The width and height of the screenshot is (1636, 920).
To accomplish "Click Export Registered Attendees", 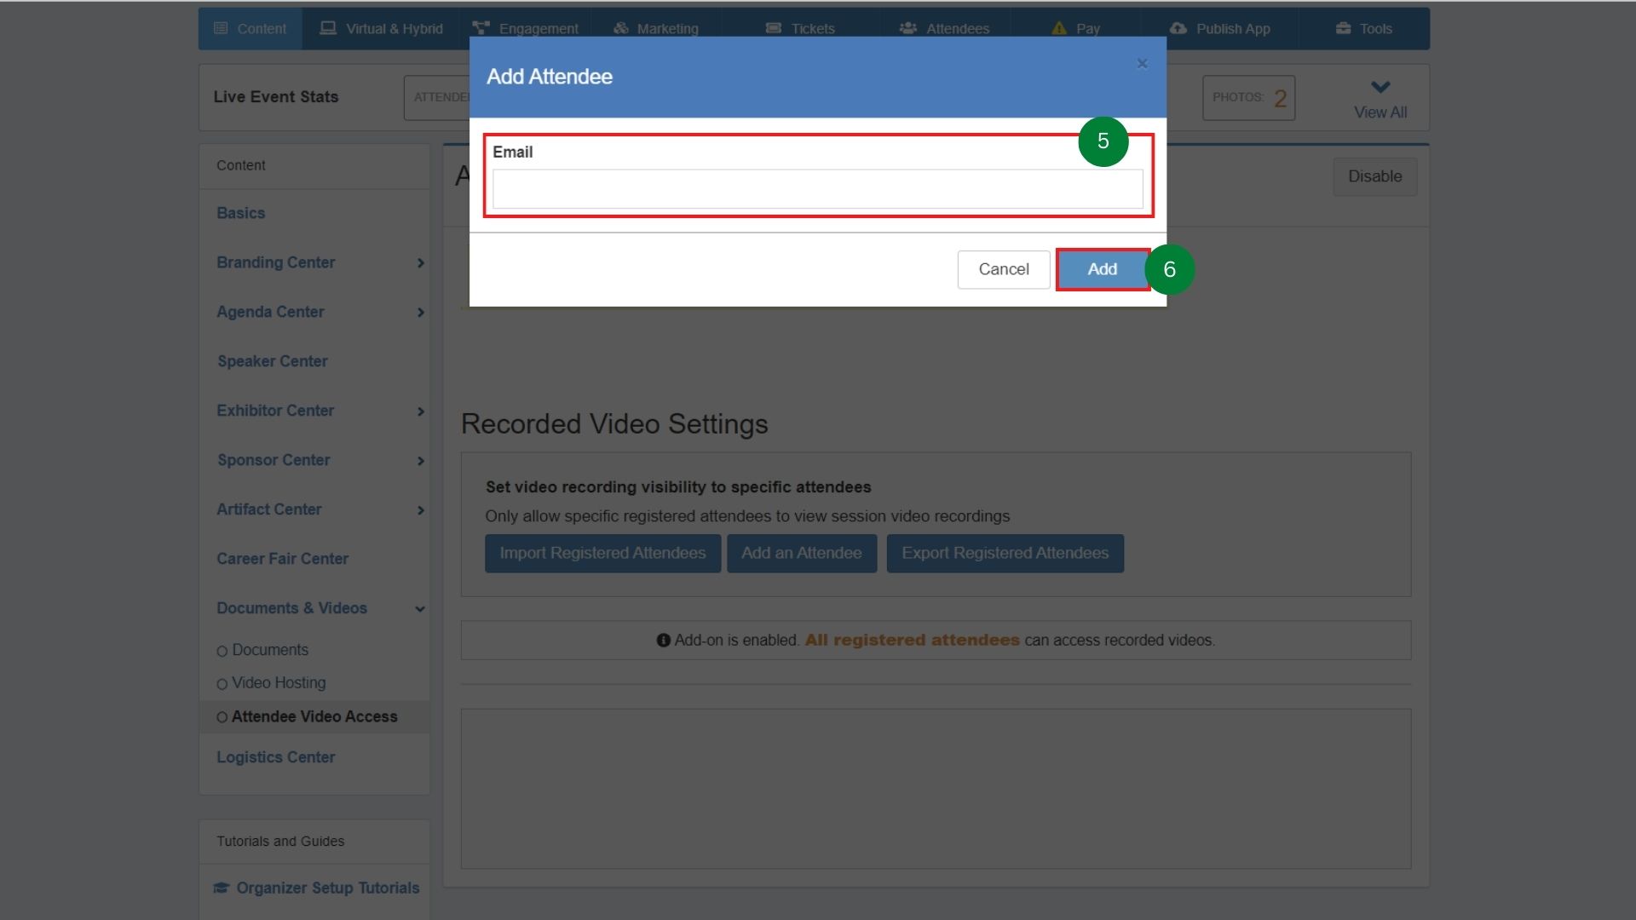I will [1005, 553].
